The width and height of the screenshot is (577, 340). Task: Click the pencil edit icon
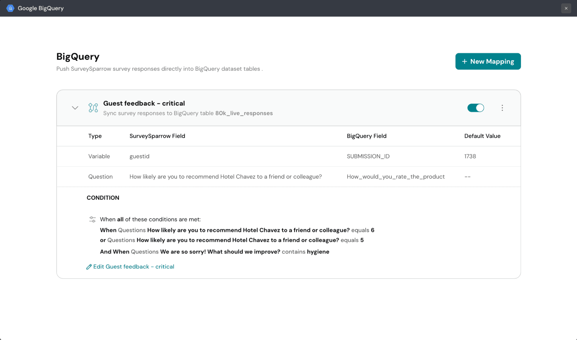coord(89,267)
